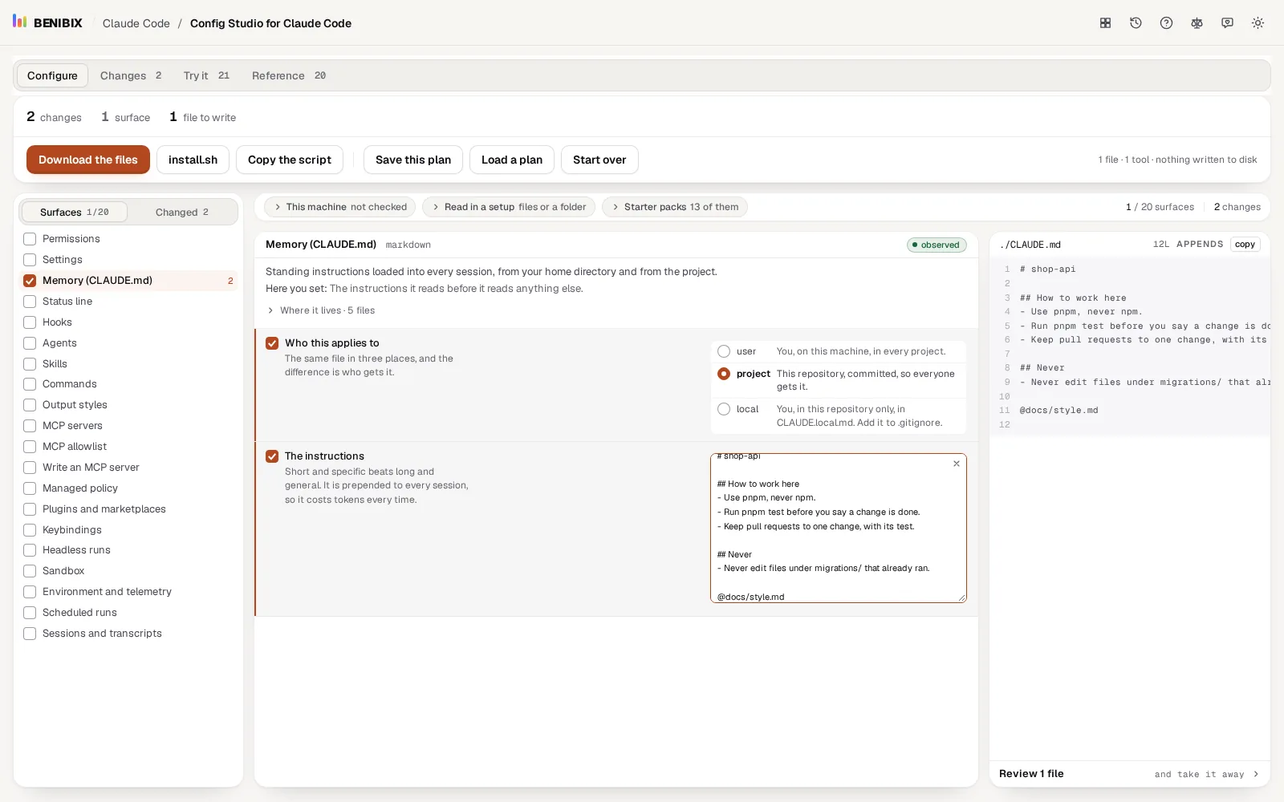Show the Changed 2 list tab

point(182,212)
